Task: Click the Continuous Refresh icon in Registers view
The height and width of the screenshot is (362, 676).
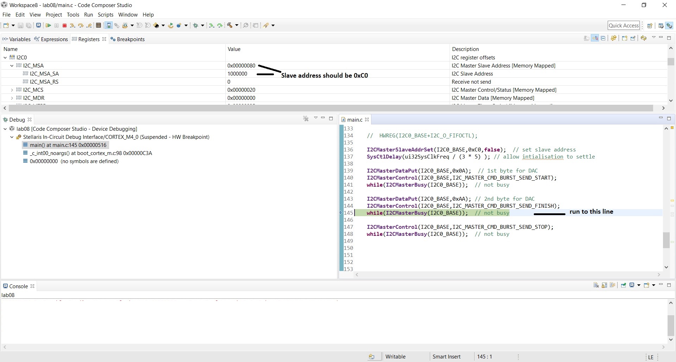Action: pos(644,38)
